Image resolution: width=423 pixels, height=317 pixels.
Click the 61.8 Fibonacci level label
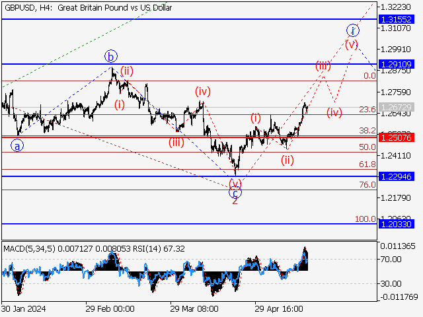(367, 164)
